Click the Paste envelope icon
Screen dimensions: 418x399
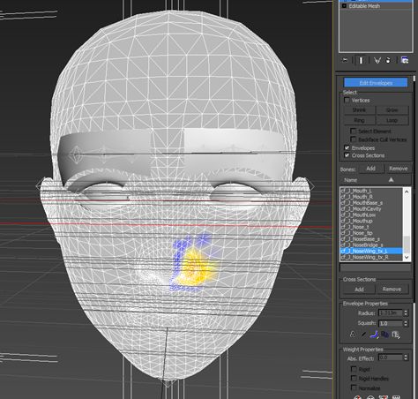[x=396, y=335]
